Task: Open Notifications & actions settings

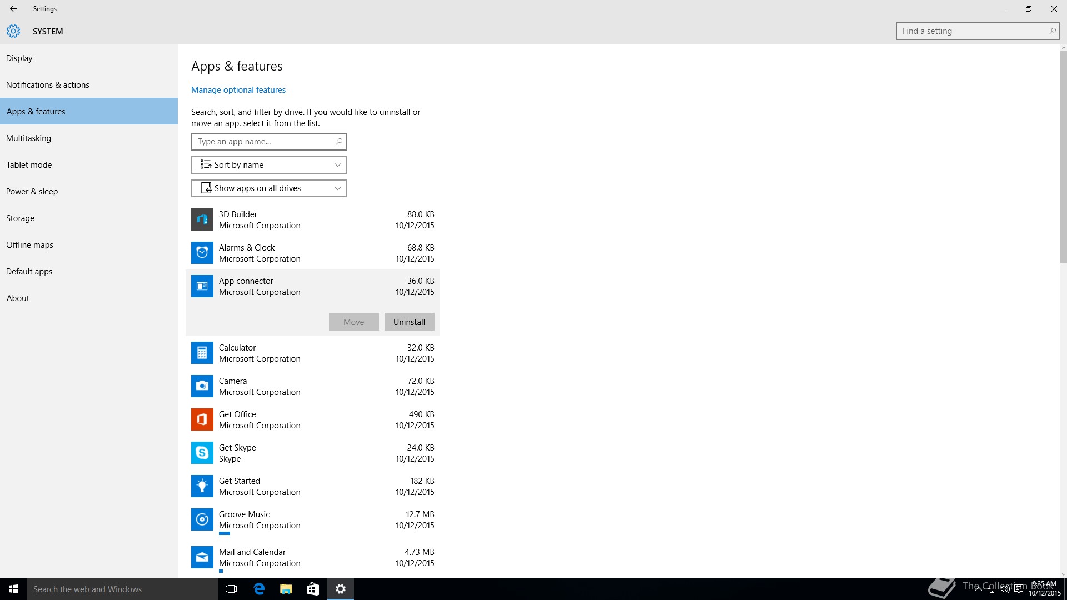Action: (89, 84)
